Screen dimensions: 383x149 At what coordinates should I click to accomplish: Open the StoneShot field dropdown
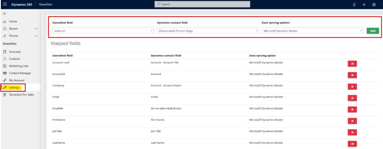[103, 31]
